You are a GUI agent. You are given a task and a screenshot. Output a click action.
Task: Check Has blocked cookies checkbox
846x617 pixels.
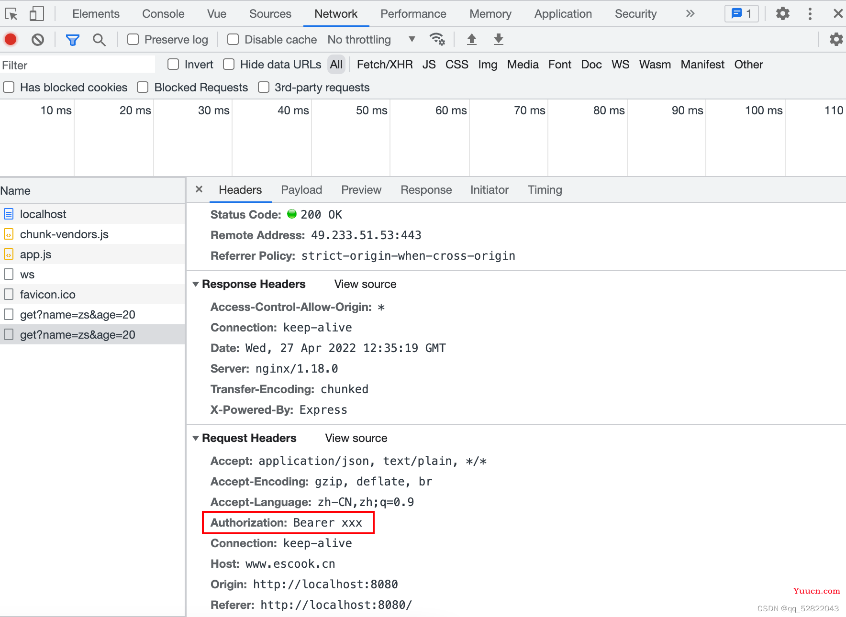[9, 88]
